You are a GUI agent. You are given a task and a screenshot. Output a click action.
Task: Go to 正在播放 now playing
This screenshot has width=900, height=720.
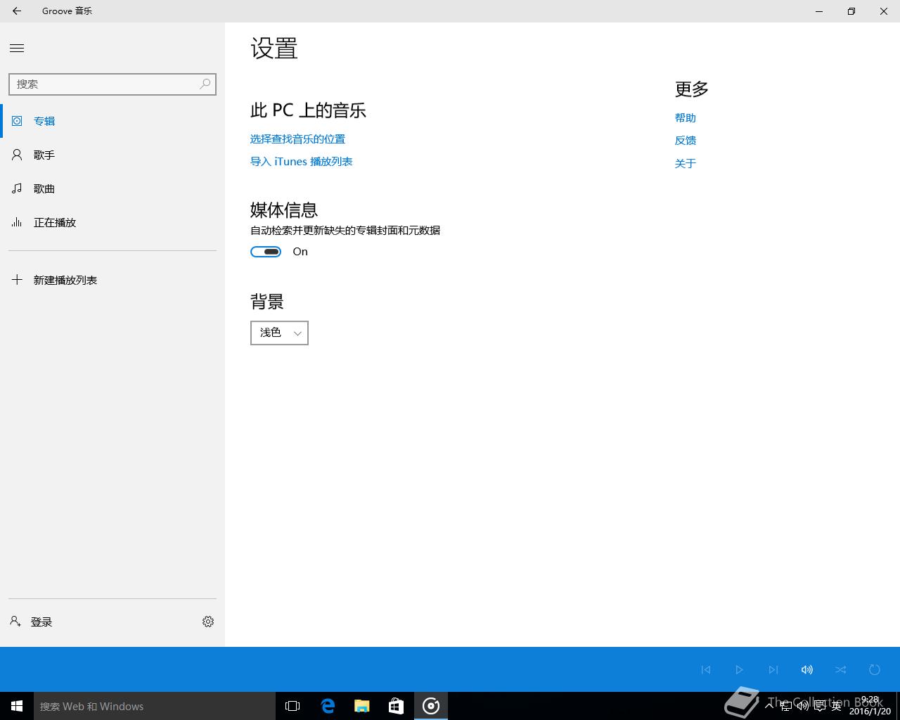[x=112, y=222]
